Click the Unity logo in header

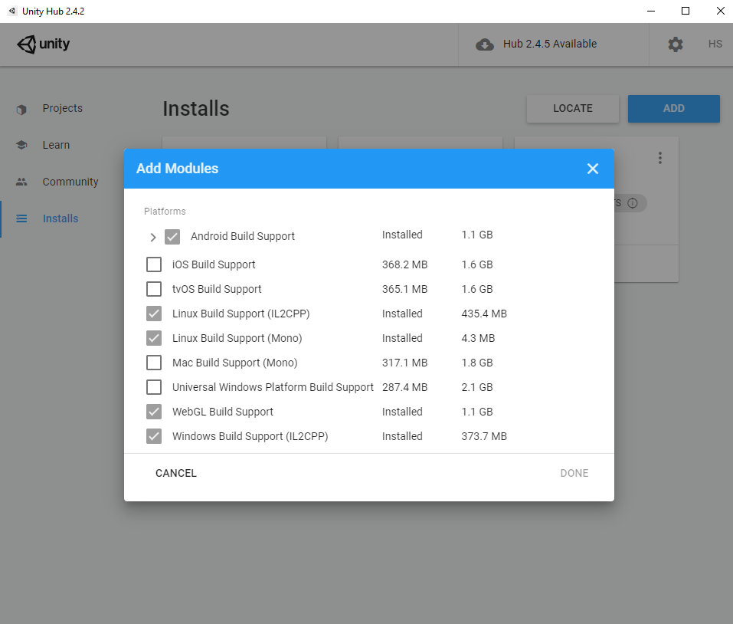click(x=44, y=44)
